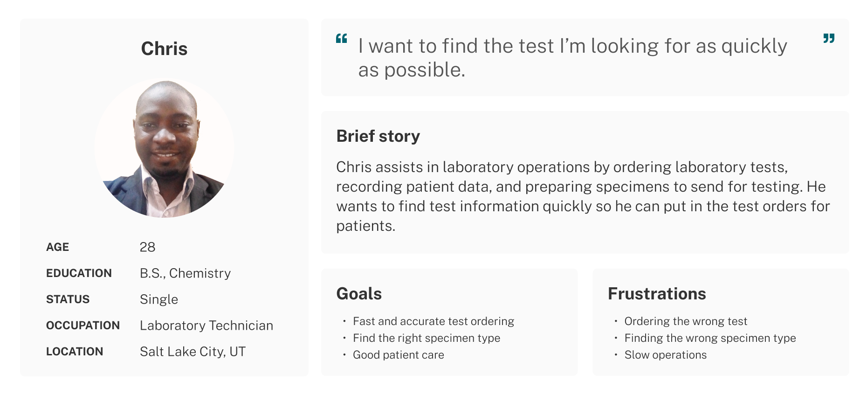Click the opening quotation mark icon
Image resolution: width=867 pixels, height=395 pixels.
click(x=342, y=38)
